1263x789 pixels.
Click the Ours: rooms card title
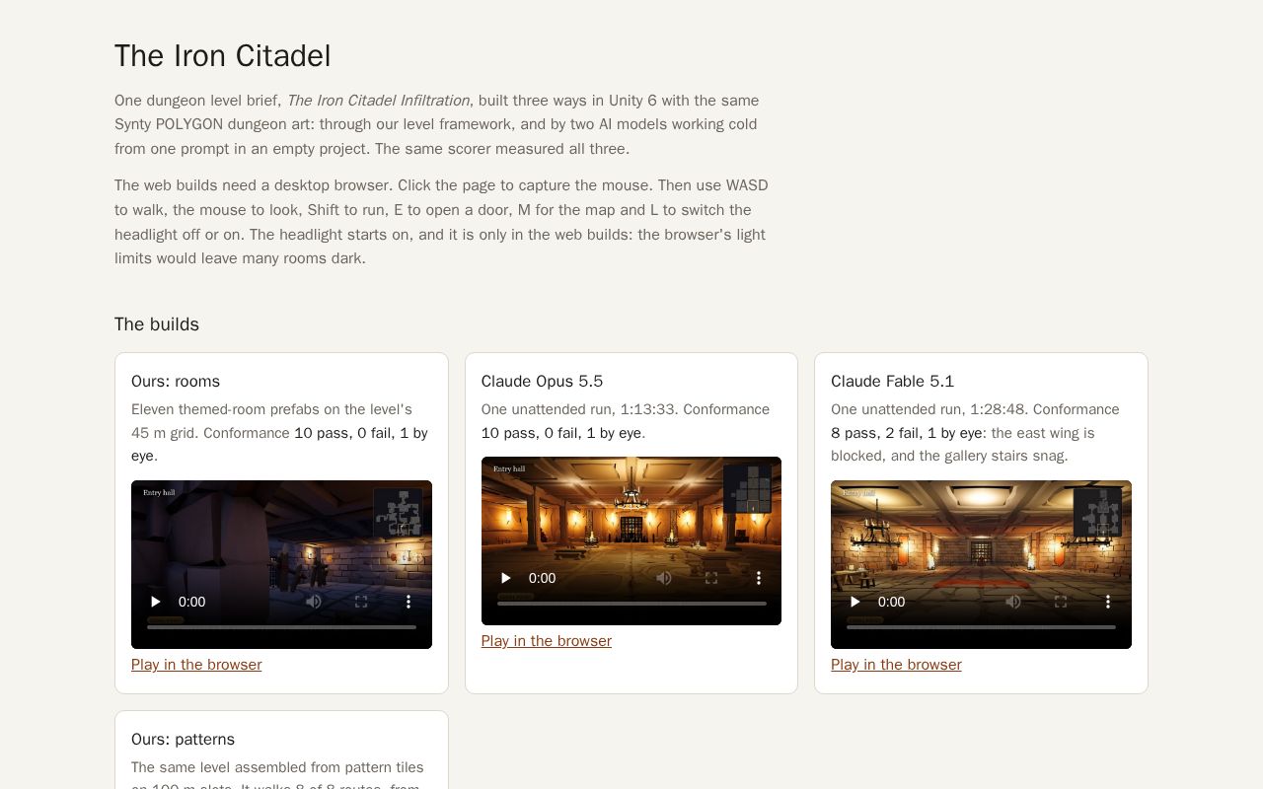tap(176, 382)
